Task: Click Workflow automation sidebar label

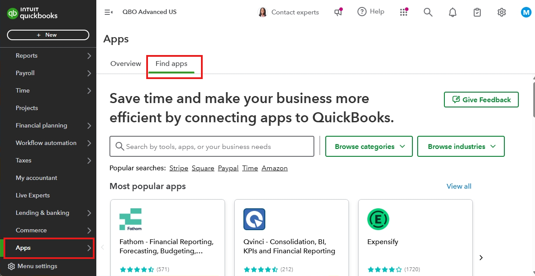Action: pos(46,143)
